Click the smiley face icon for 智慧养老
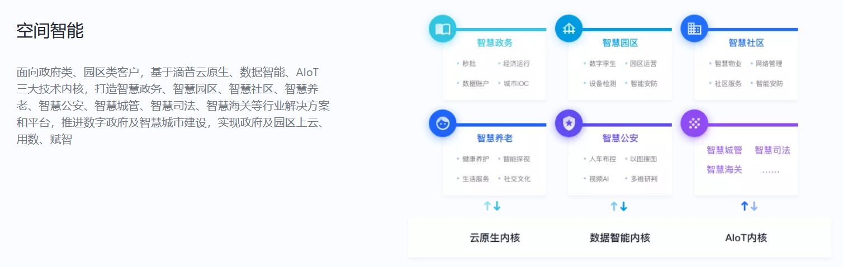 (x=443, y=124)
